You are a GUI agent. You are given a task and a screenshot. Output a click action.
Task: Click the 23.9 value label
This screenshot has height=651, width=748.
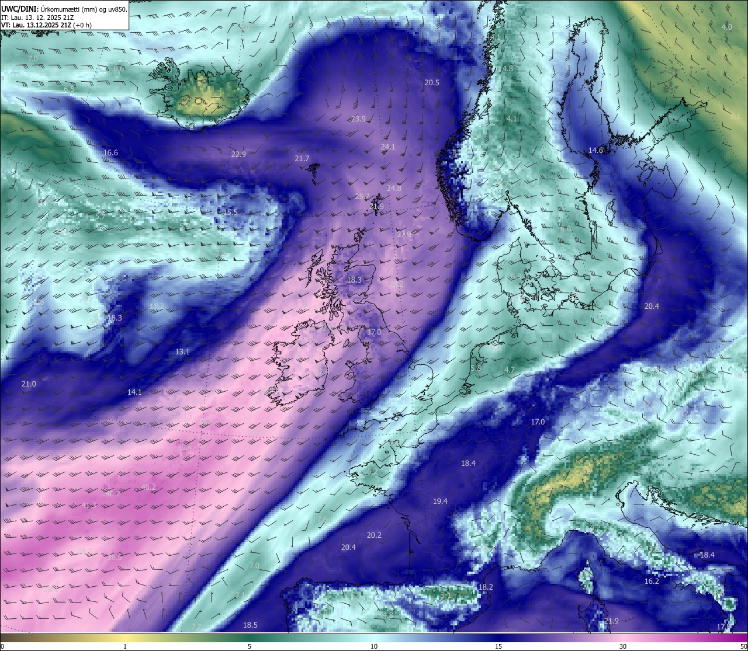[x=358, y=119]
